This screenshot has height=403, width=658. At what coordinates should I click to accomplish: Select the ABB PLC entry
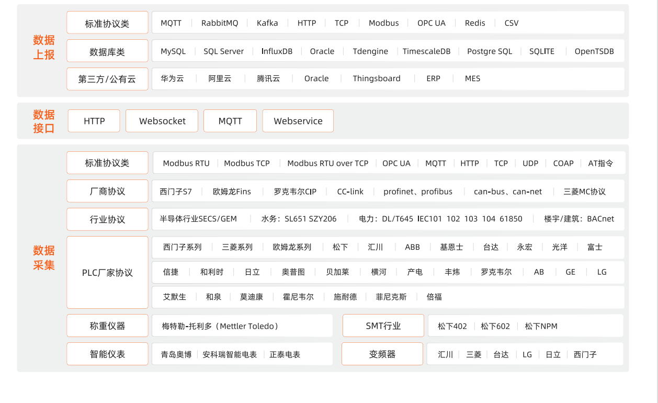click(x=412, y=247)
